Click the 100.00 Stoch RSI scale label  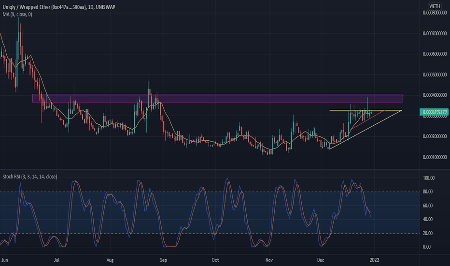428,178
